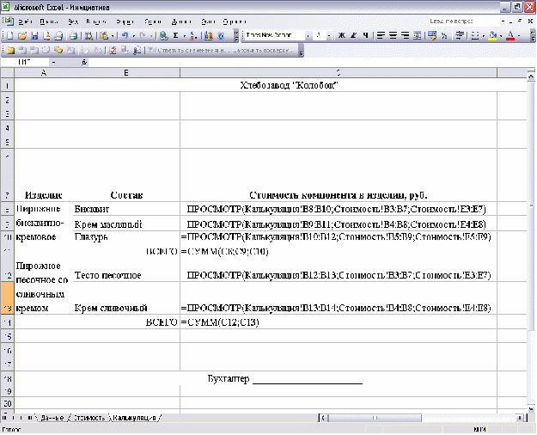Click Закончить проверку button
Screen dimensions: 537x435
tap(263, 51)
